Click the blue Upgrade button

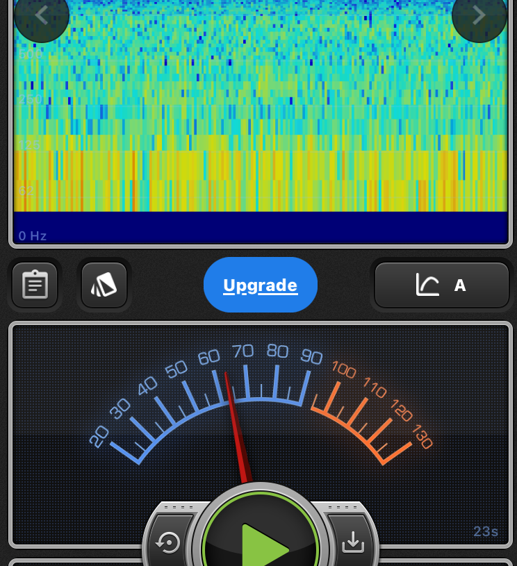tap(261, 285)
